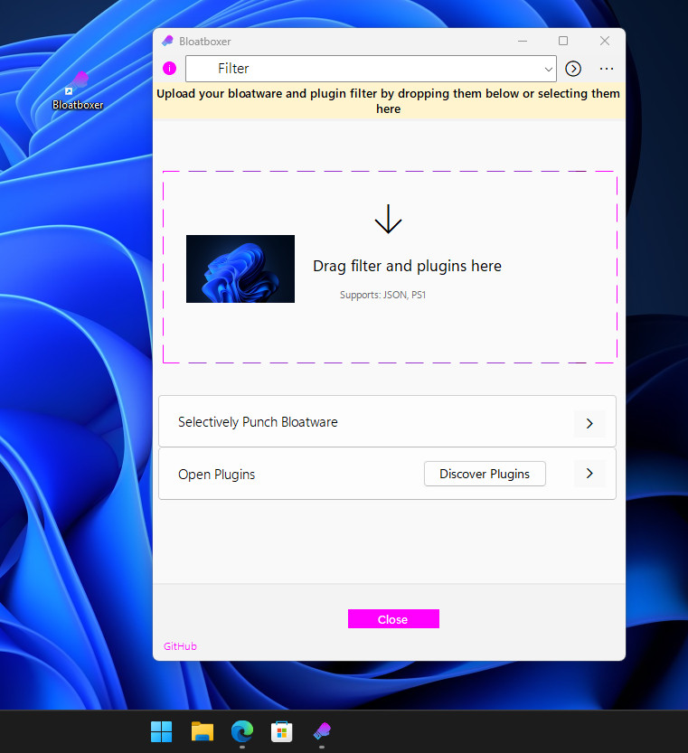Click the Discover Plugins button
The image size is (688, 753).
[x=485, y=474]
